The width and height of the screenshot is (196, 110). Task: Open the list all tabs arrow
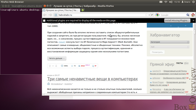(193, 10)
